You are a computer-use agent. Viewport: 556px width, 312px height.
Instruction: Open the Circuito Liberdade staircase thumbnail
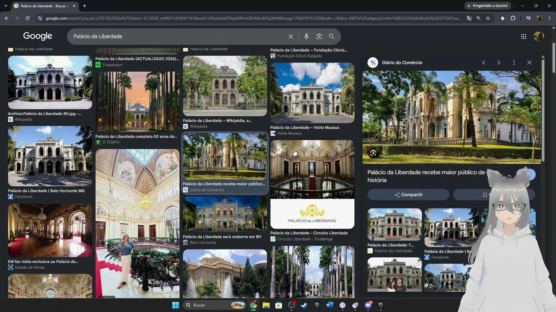click(x=312, y=184)
